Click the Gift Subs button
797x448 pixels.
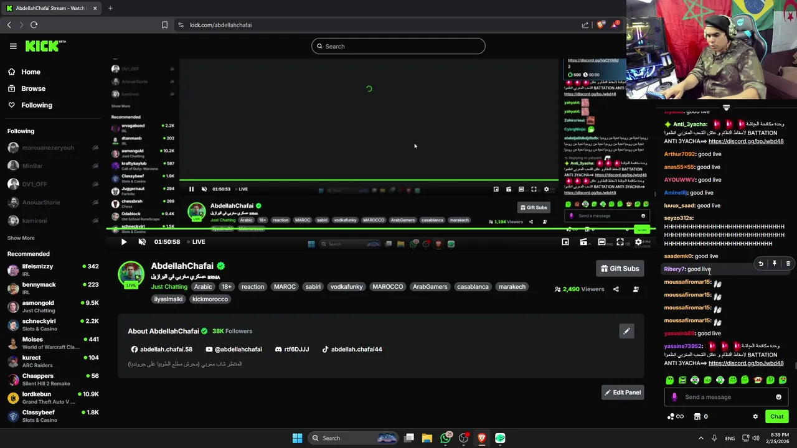tap(620, 268)
